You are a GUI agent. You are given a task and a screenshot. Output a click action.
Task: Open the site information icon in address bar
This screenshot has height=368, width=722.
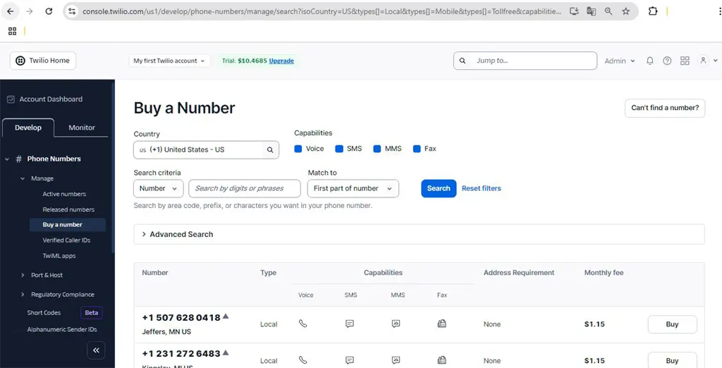tap(71, 11)
